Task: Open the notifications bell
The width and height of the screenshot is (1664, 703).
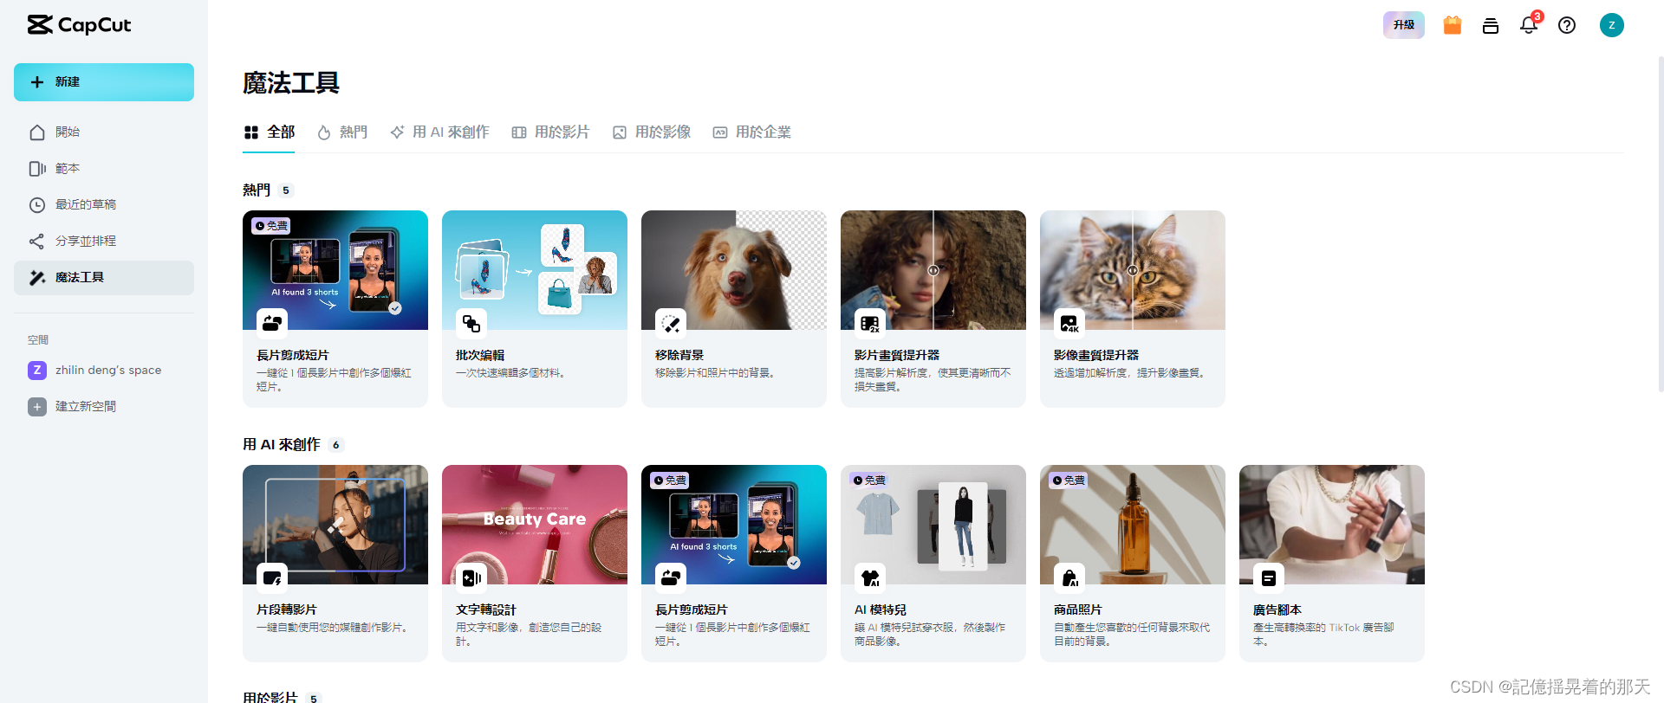Action: point(1529,25)
